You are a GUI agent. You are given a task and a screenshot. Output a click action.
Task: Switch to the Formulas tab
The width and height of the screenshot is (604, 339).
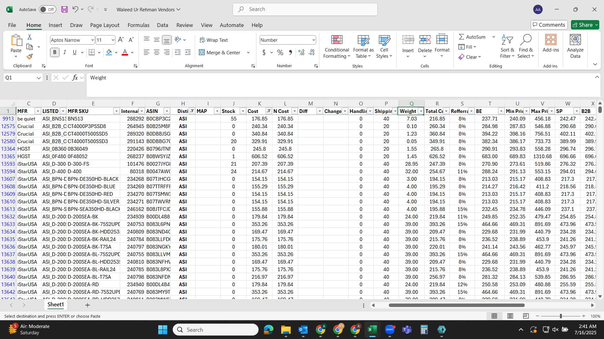pyautogui.click(x=138, y=25)
